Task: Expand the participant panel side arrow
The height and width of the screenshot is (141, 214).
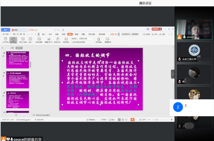Action: [173, 74]
